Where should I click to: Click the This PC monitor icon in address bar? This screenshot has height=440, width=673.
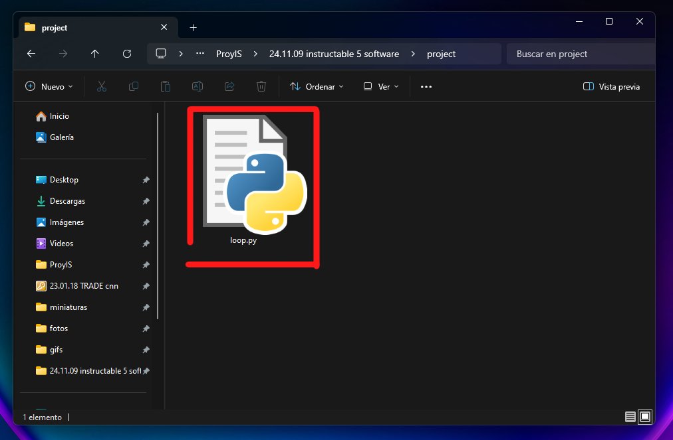pyautogui.click(x=161, y=54)
